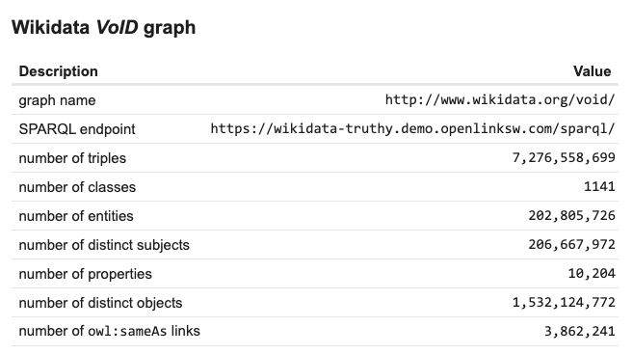The image size is (633, 354).
Task: Select the distinct subjects value 206,667,972
Action: click(x=571, y=244)
